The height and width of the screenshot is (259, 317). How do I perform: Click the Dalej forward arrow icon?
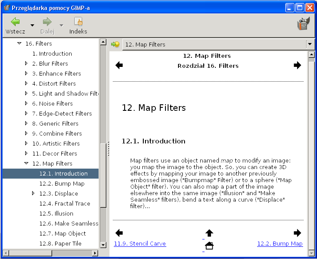pos(47,22)
